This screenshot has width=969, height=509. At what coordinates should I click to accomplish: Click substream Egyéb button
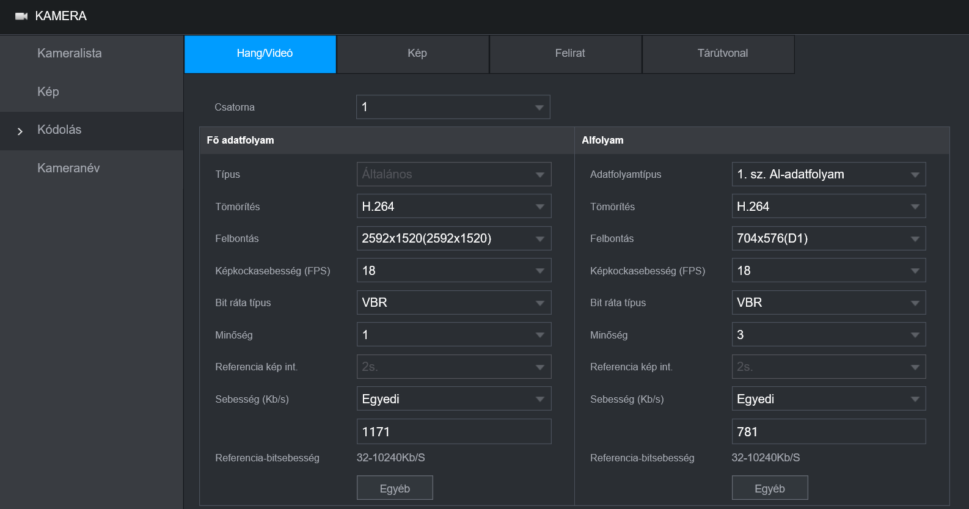click(x=770, y=488)
